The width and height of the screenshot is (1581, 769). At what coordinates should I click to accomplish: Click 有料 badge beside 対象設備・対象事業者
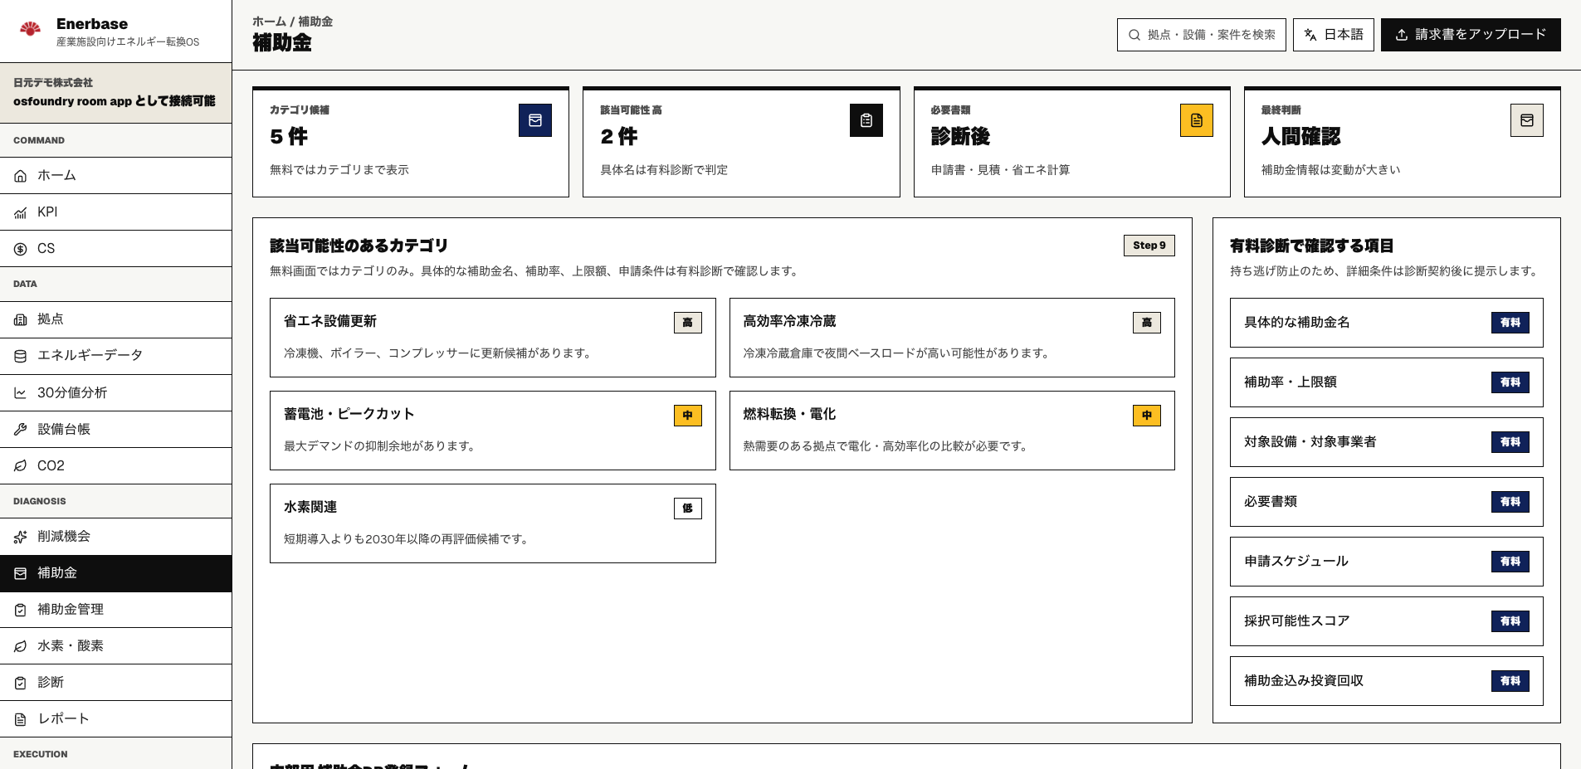pos(1510,442)
